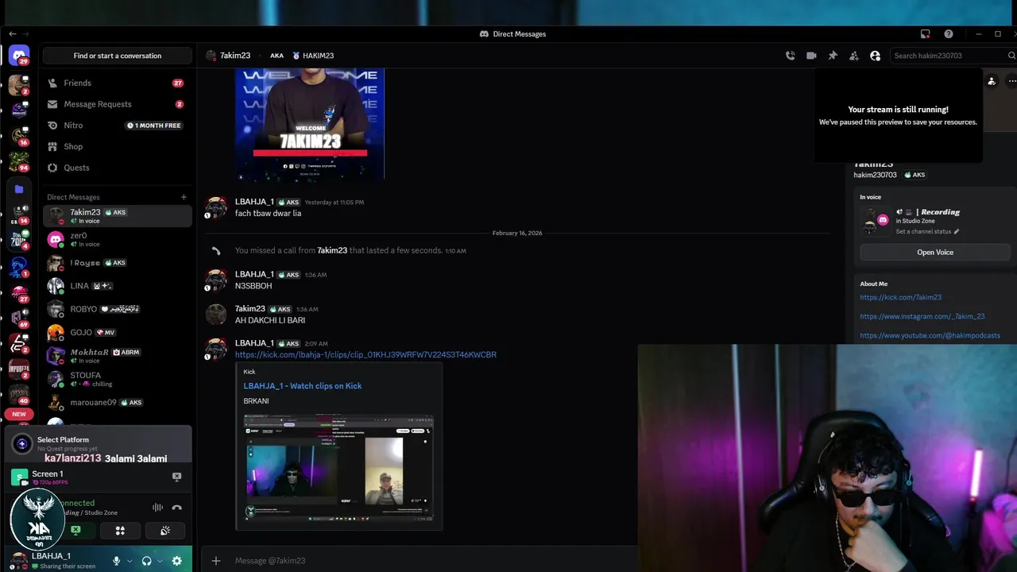The height and width of the screenshot is (572, 1017).
Task: Open the YouTube @hakimpodcasts link
Action: (930, 335)
